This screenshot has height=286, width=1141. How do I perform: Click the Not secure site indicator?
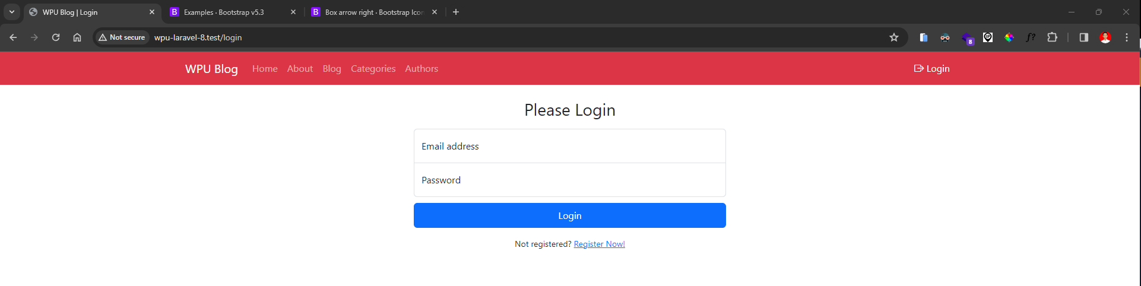pyautogui.click(x=122, y=37)
